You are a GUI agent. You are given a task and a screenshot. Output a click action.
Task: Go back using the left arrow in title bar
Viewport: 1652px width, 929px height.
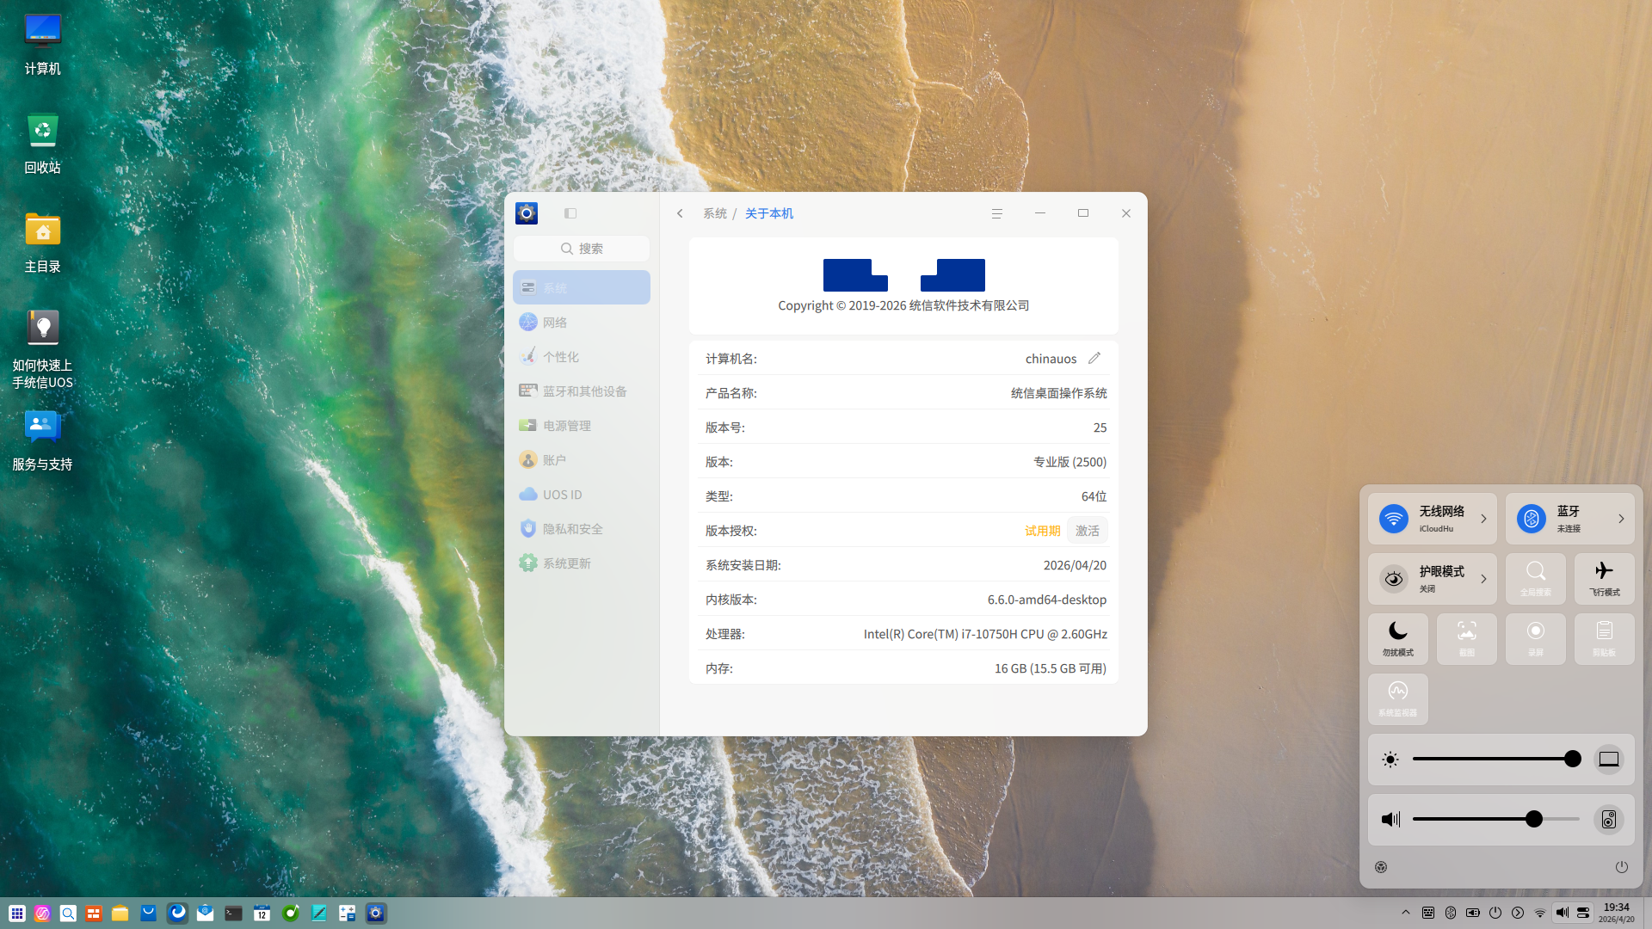point(680,213)
